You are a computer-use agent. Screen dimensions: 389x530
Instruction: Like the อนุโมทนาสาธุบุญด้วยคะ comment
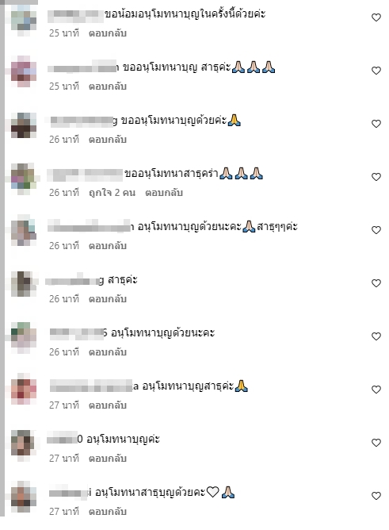[376, 496]
